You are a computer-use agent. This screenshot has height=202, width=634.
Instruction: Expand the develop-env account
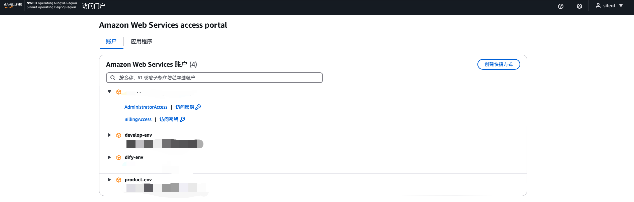(109, 135)
